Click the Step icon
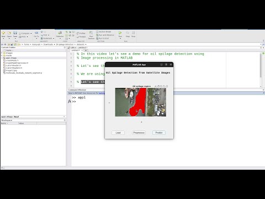Image resolution: width=265 pixels, height=199 pixels. coord(128,33)
